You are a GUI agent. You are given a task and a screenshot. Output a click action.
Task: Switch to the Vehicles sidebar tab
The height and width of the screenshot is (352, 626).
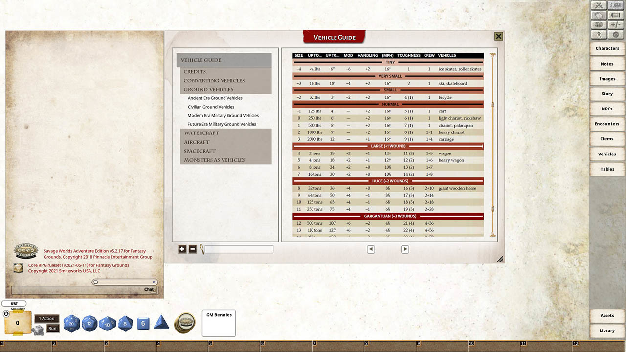(x=606, y=154)
